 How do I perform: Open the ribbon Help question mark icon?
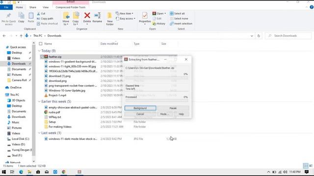tap(312, 7)
